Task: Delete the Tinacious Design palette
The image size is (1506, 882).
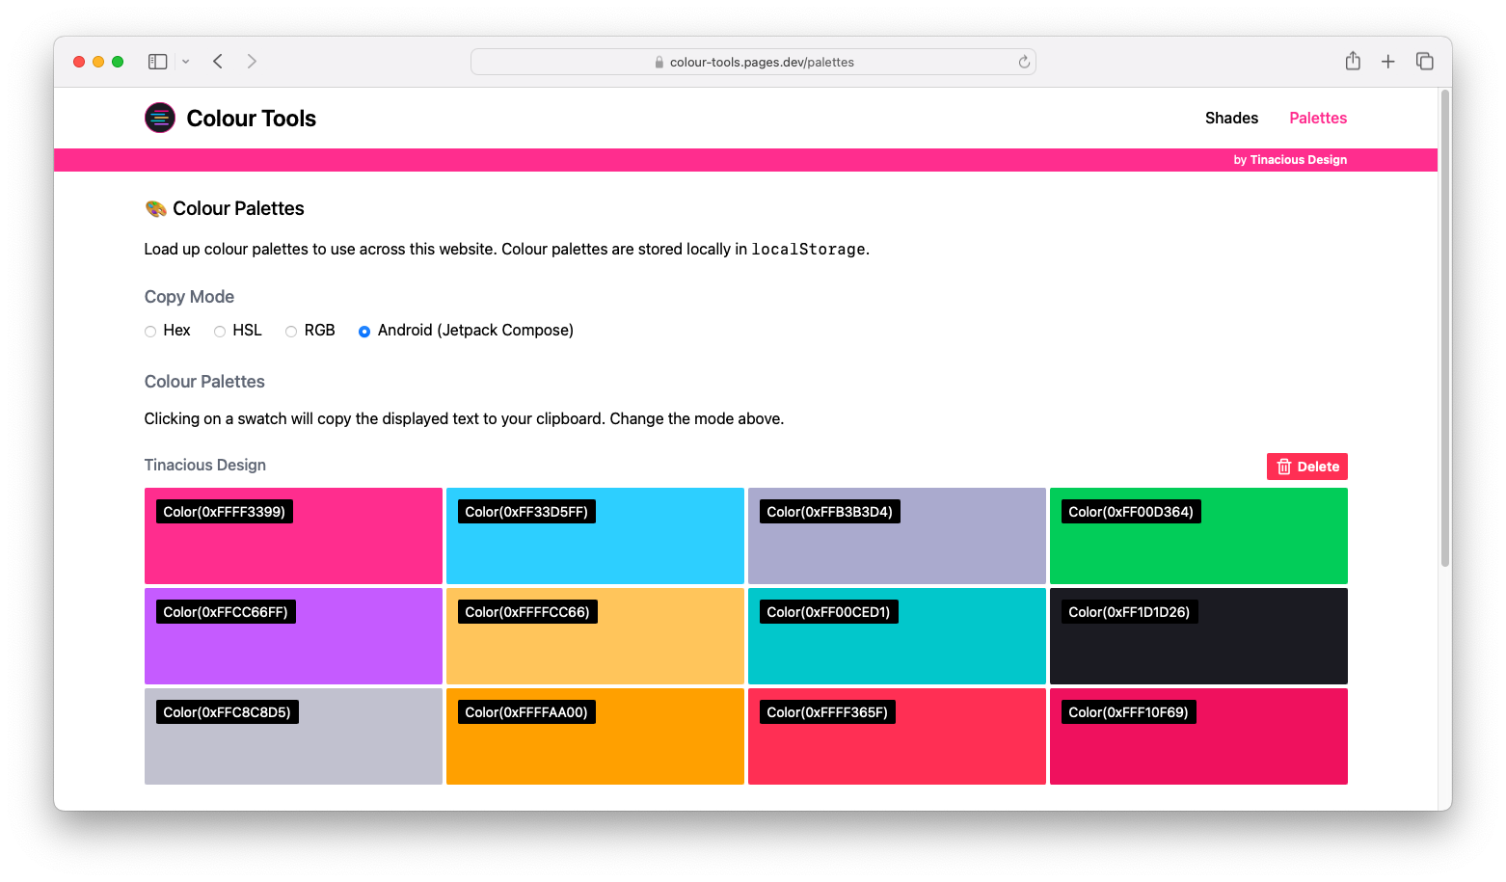Action: coord(1306,467)
